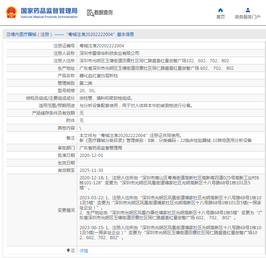Click the lightbulb icon beside 注
The width and height of the screenshot is (266, 258).
click(x=68, y=250)
